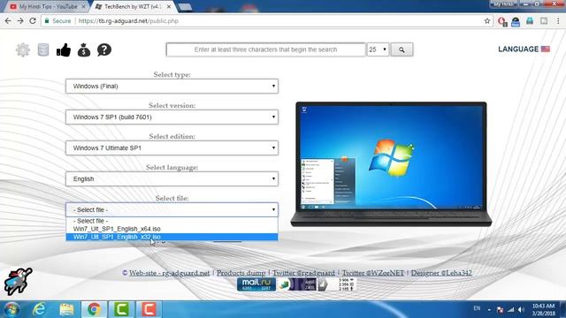The image size is (566, 318).
Task: Open a new Chrome tab
Action: [x=185, y=7]
